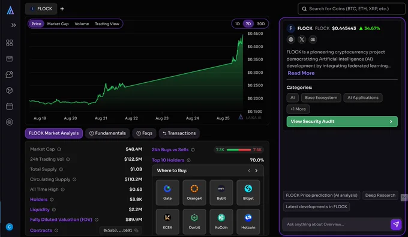This screenshot has width=408, height=237.
Task: Open the 24h Buys vs Sells link
Action: click(x=170, y=149)
